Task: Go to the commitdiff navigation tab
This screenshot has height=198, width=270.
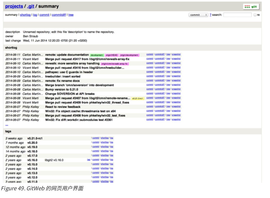Action: (x=59, y=15)
